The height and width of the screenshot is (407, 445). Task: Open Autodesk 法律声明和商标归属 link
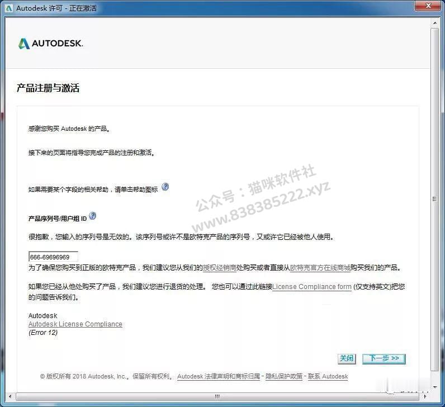click(219, 376)
